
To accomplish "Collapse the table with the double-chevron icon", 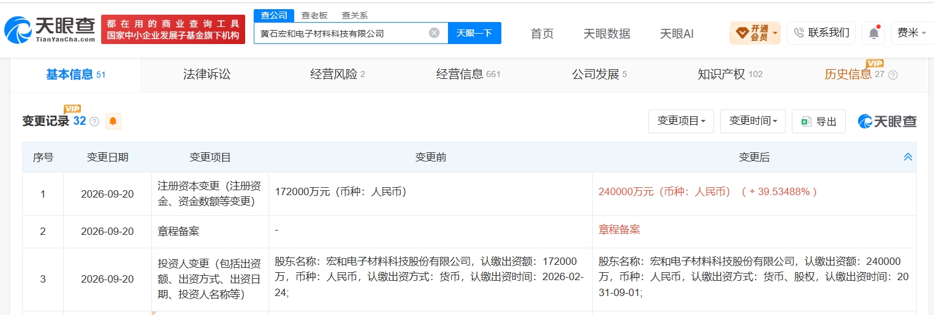I will [x=908, y=157].
